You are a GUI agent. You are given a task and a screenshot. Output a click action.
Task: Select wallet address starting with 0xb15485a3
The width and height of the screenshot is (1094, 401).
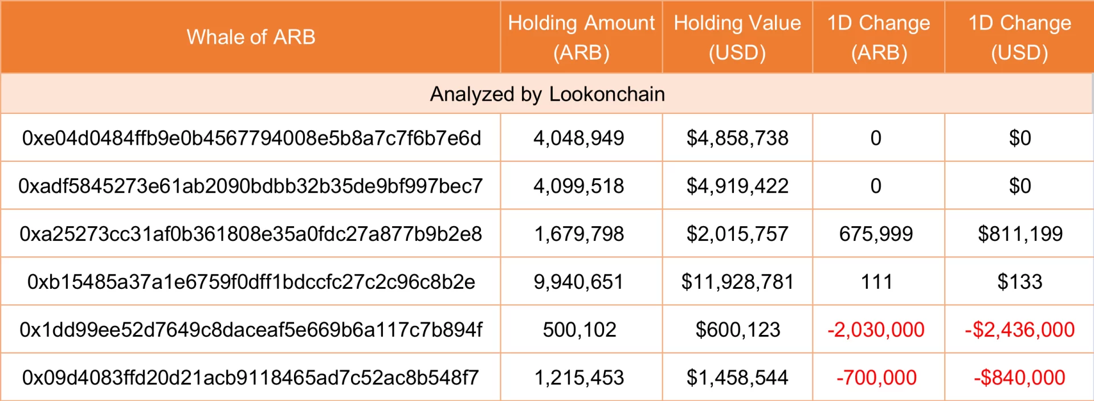tap(251, 281)
